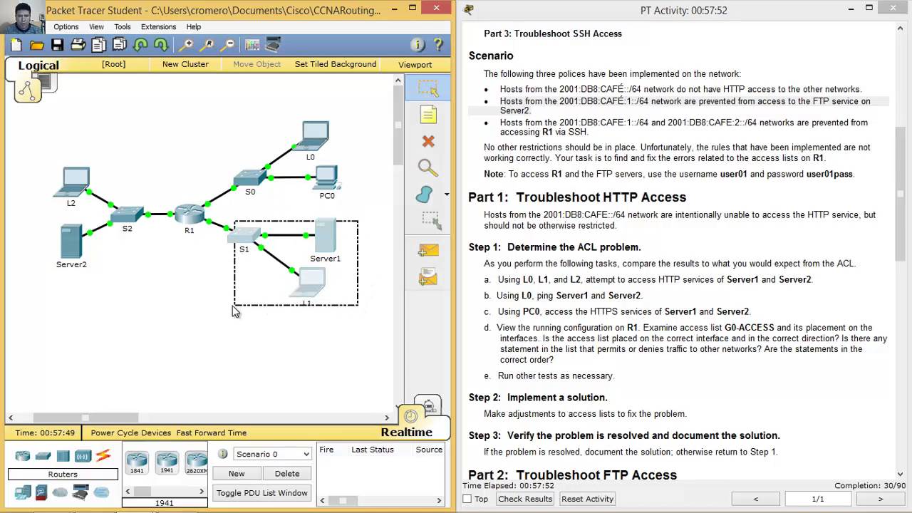Click the Open folder toolbar icon
This screenshot has height=513, width=912.
click(x=37, y=45)
